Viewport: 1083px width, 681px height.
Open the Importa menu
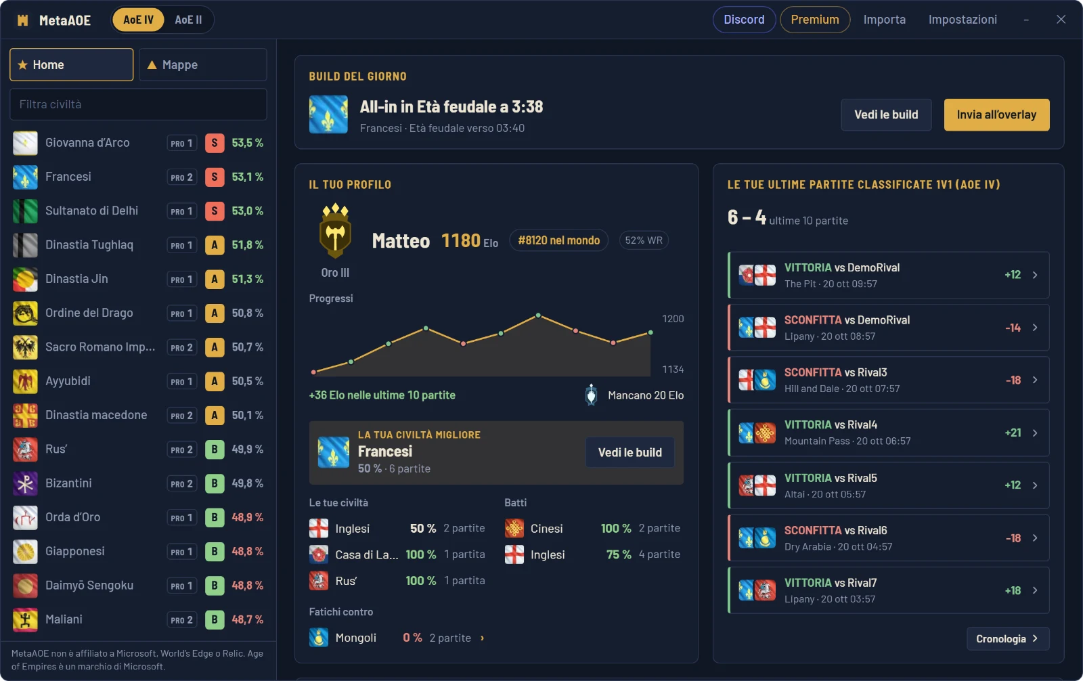(x=884, y=20)
